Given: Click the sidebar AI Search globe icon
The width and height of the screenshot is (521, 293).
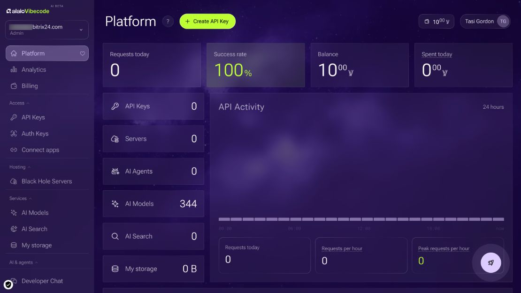Looking at the screenshot, I should coord(14,229).
